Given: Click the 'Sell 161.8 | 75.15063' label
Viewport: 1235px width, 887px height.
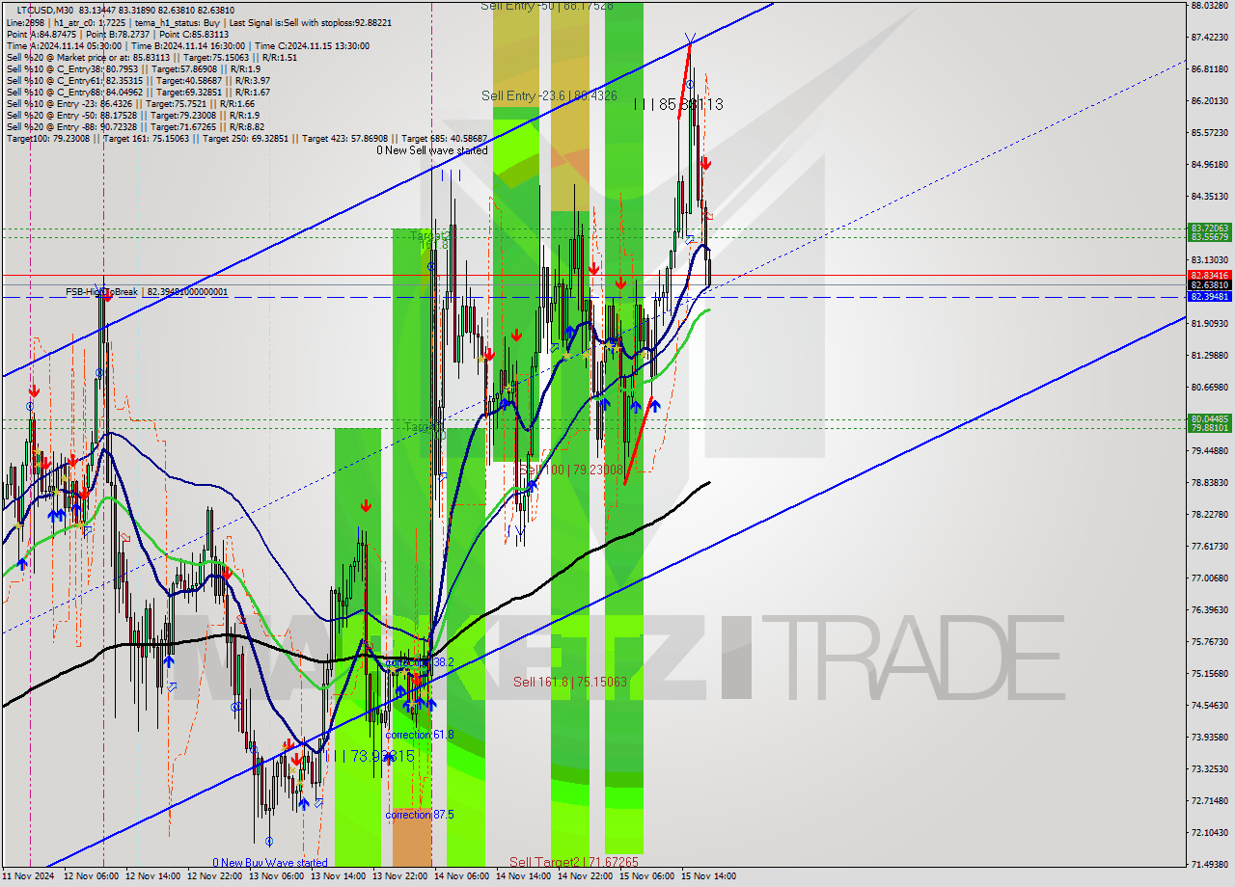Looking at the screenshot, I should click(570, 682).
